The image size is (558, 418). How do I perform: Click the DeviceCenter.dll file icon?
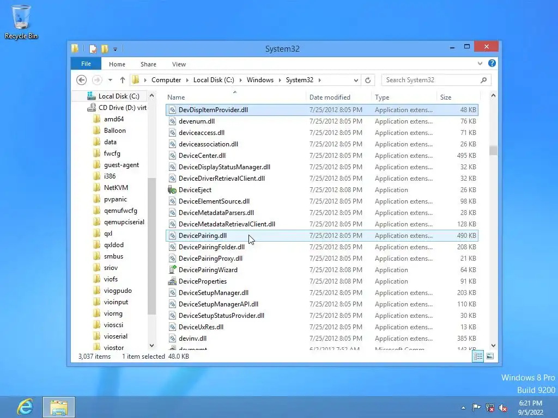coord(172,155)
